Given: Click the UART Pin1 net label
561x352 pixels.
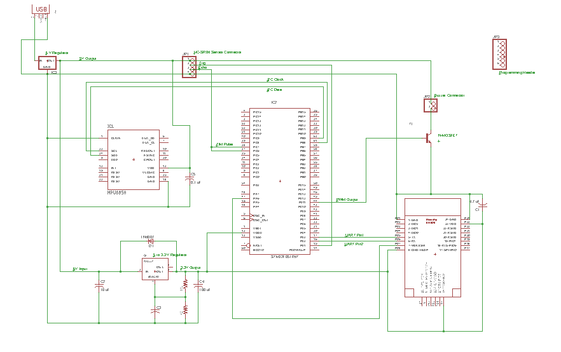Looking at the screenshot, I should click(x=354, y=235).
